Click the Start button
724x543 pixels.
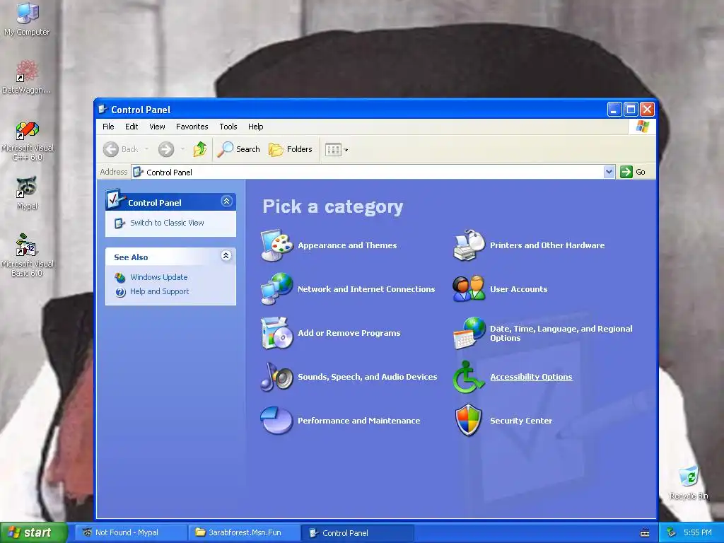(33, 532)
